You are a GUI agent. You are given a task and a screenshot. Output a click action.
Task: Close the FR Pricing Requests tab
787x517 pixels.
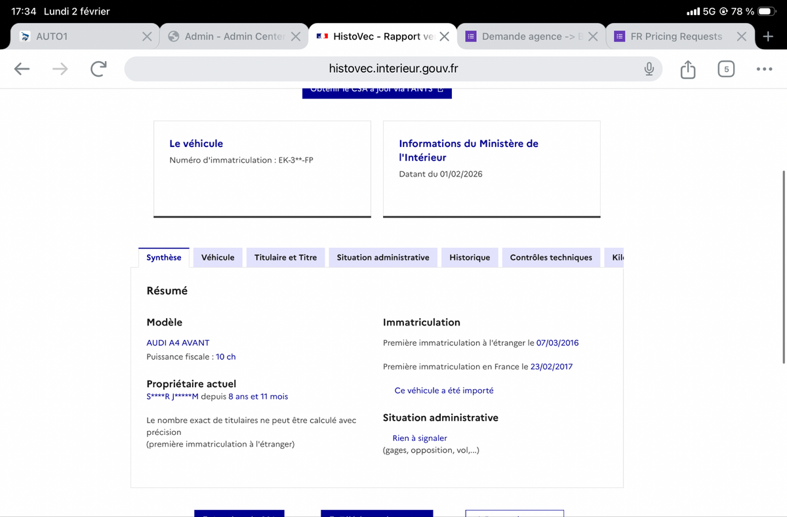[x=741, y=37]
